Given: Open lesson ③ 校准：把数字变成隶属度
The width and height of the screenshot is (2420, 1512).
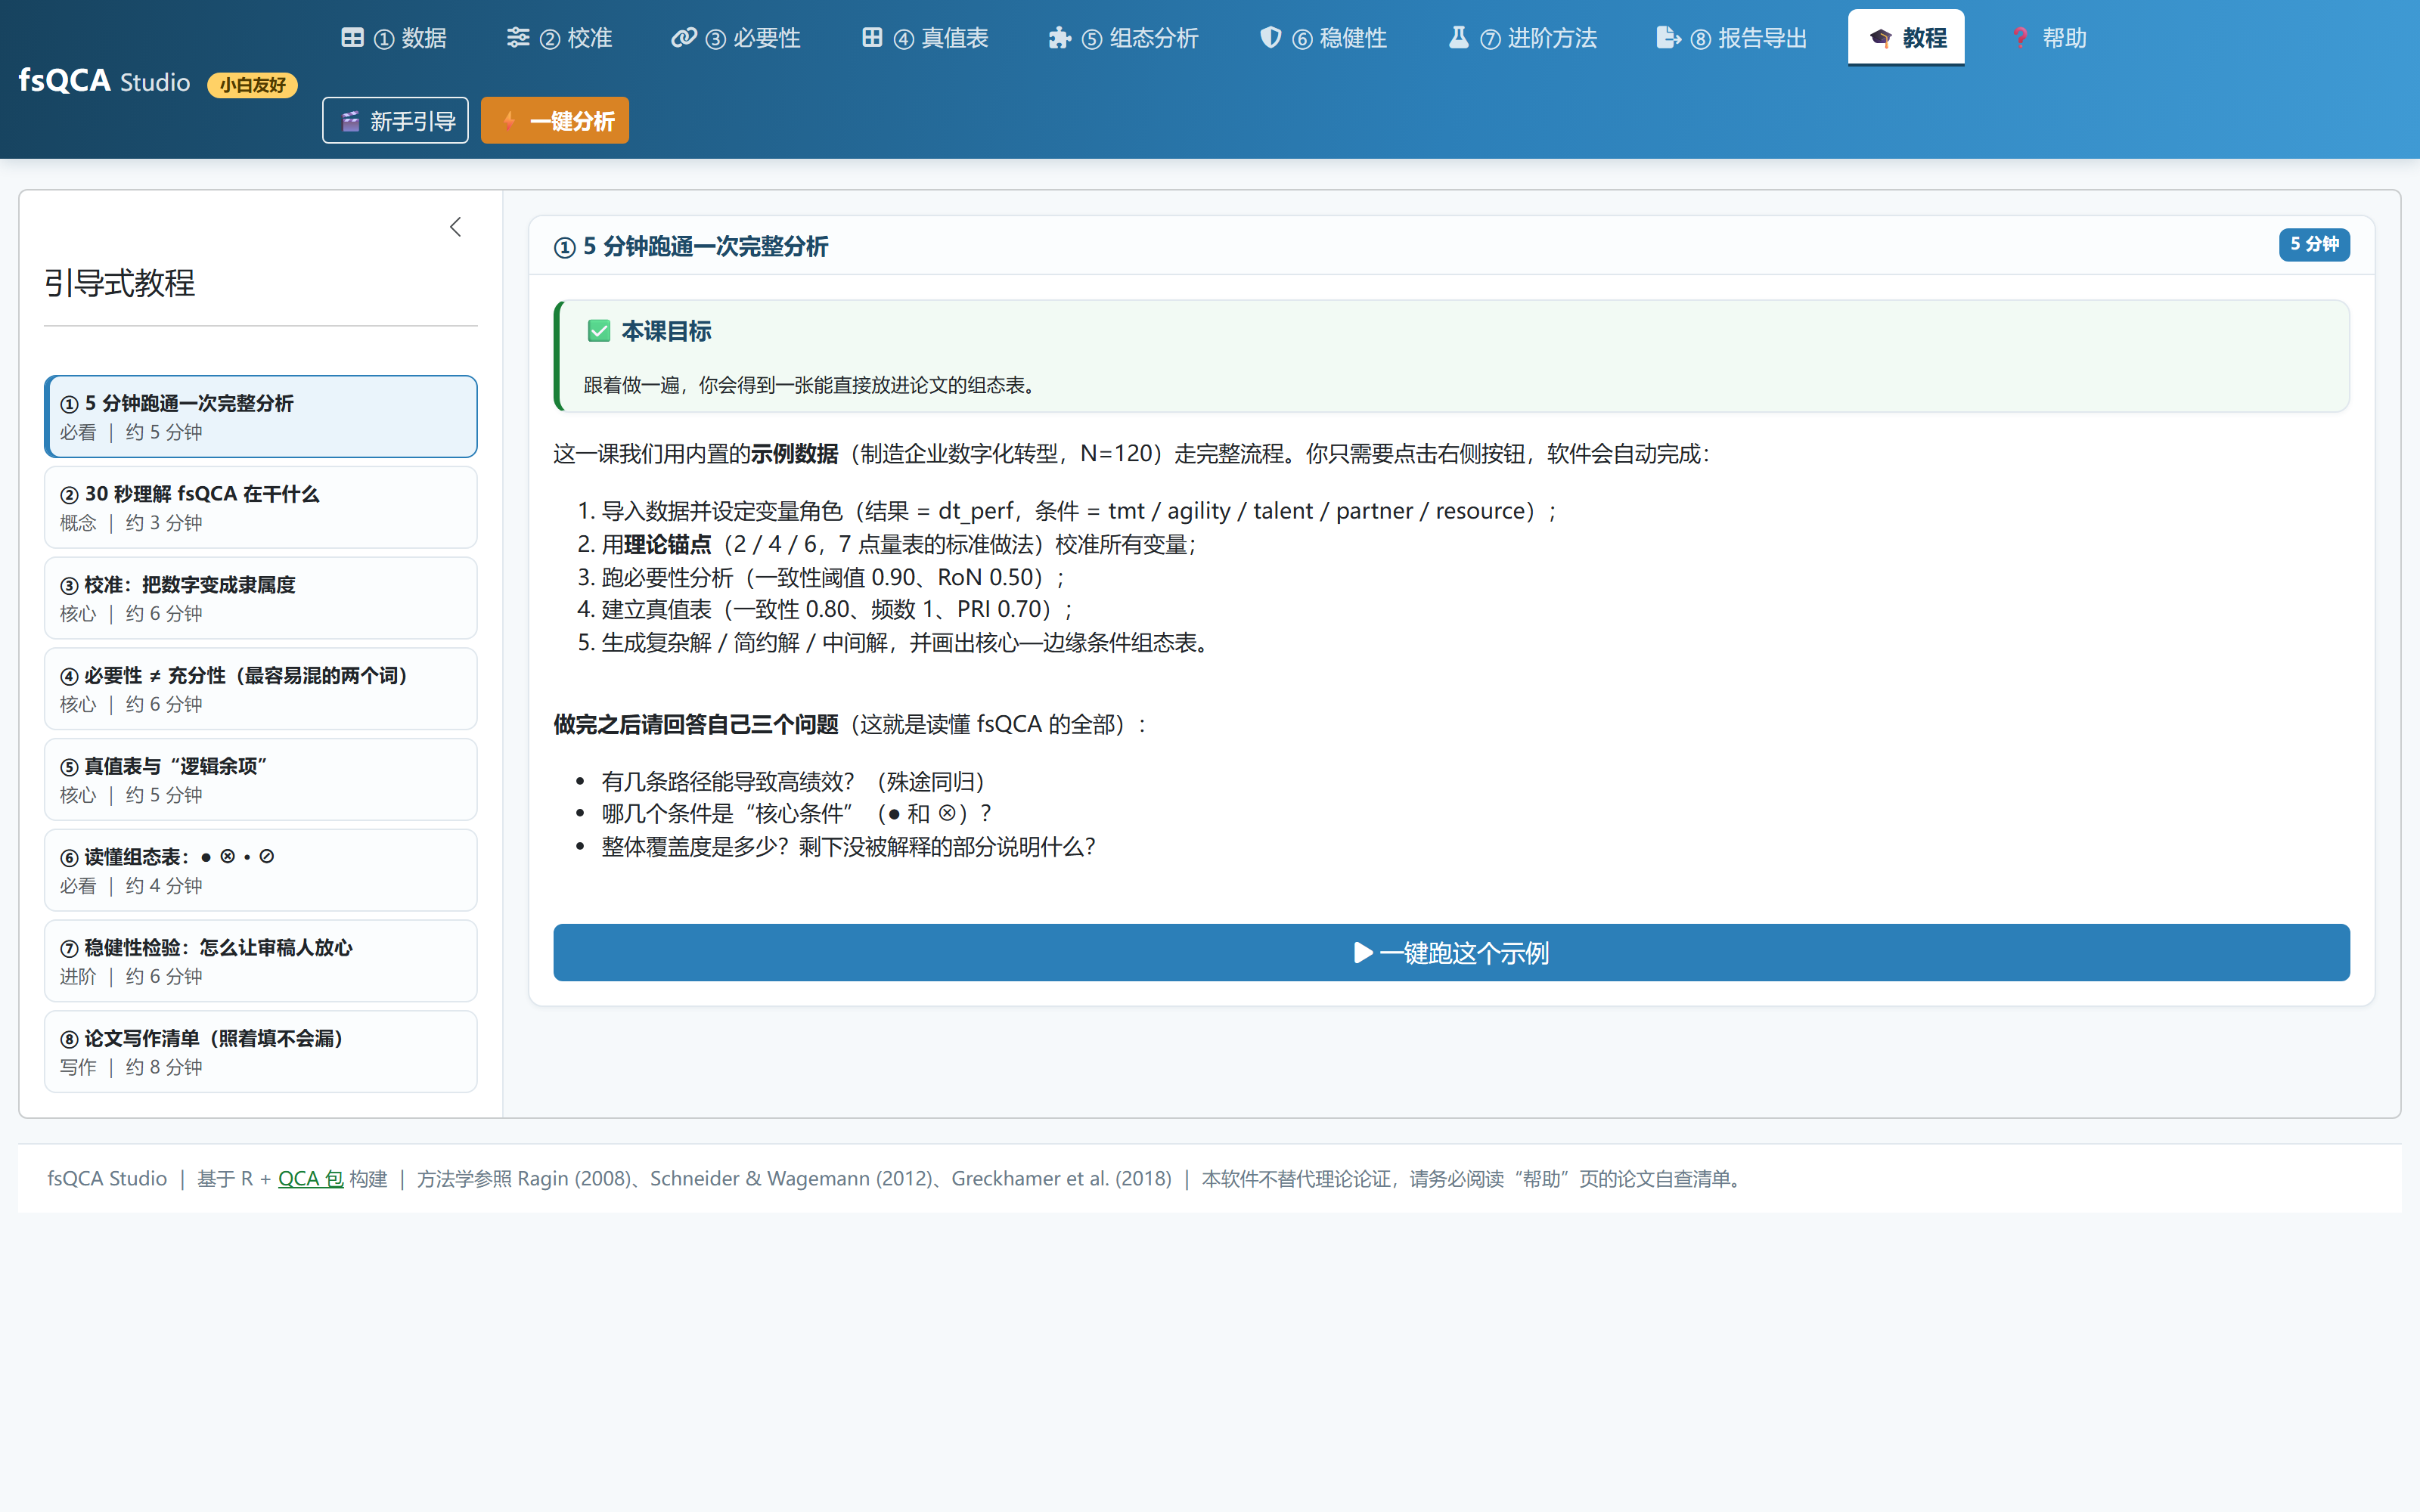Looking at the screenshot, I should click(x=261, y=598).
